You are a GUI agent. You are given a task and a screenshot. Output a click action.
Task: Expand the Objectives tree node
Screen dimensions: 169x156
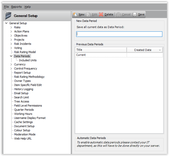coord(11,36)
